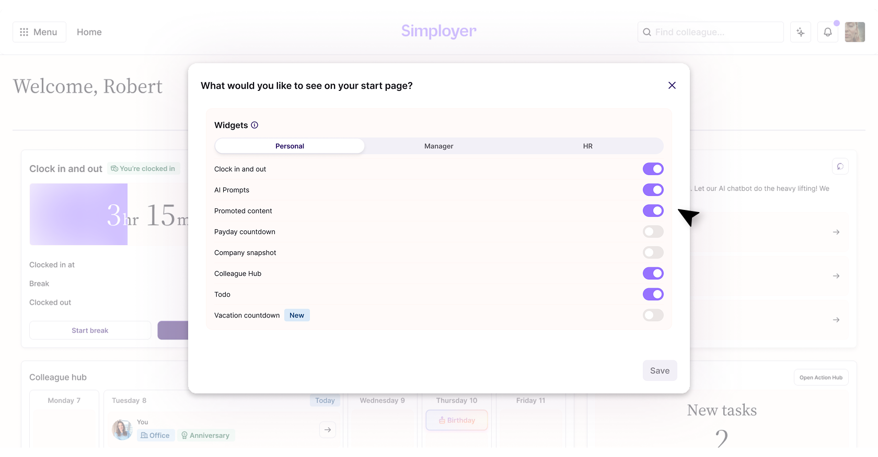The width and height of the screenshot is (878, 457).
Task: Turn off the AI Prompts widget
Action: [653, 190]
